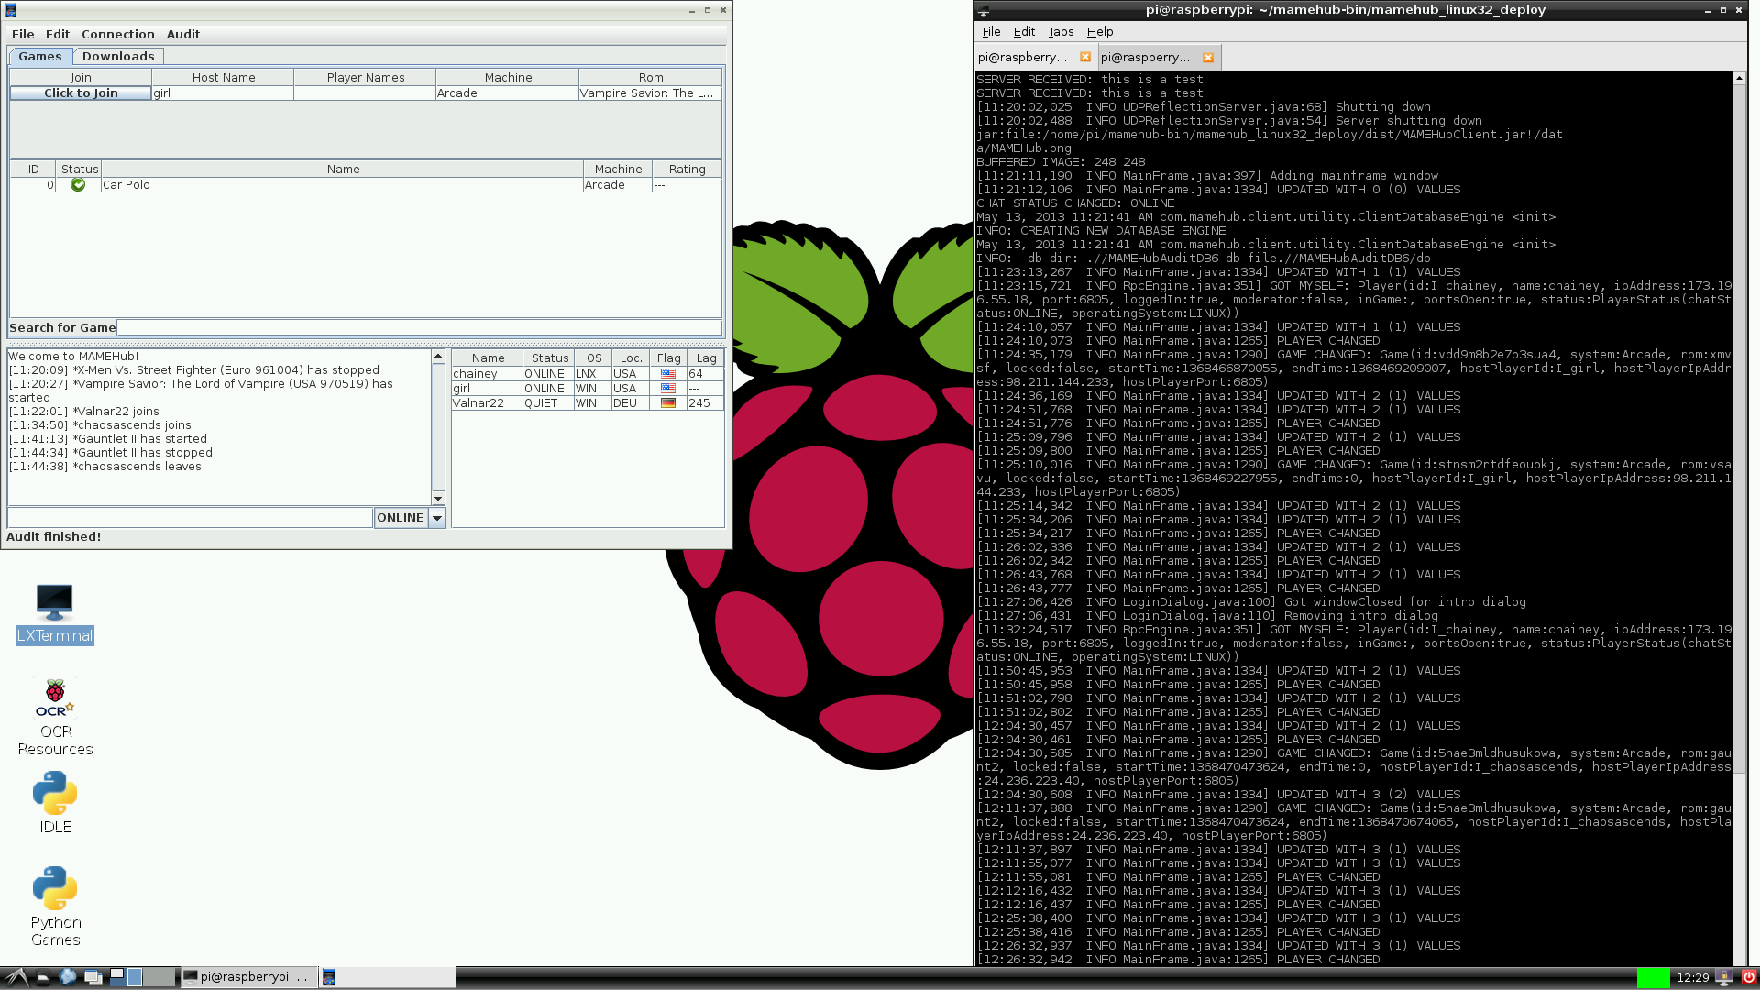Select the MAMEHub arcade cabinet taskbar icon
Screen dimensions: 1760x990
click(x=329, y=977)
